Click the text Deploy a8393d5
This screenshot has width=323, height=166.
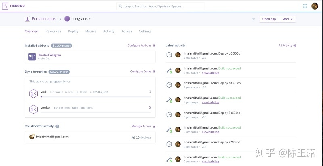pyautogui.click(x=229, y=83)
